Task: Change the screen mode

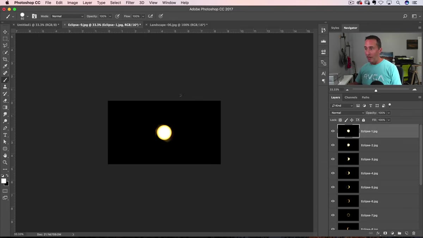Action: pos(5,198)
